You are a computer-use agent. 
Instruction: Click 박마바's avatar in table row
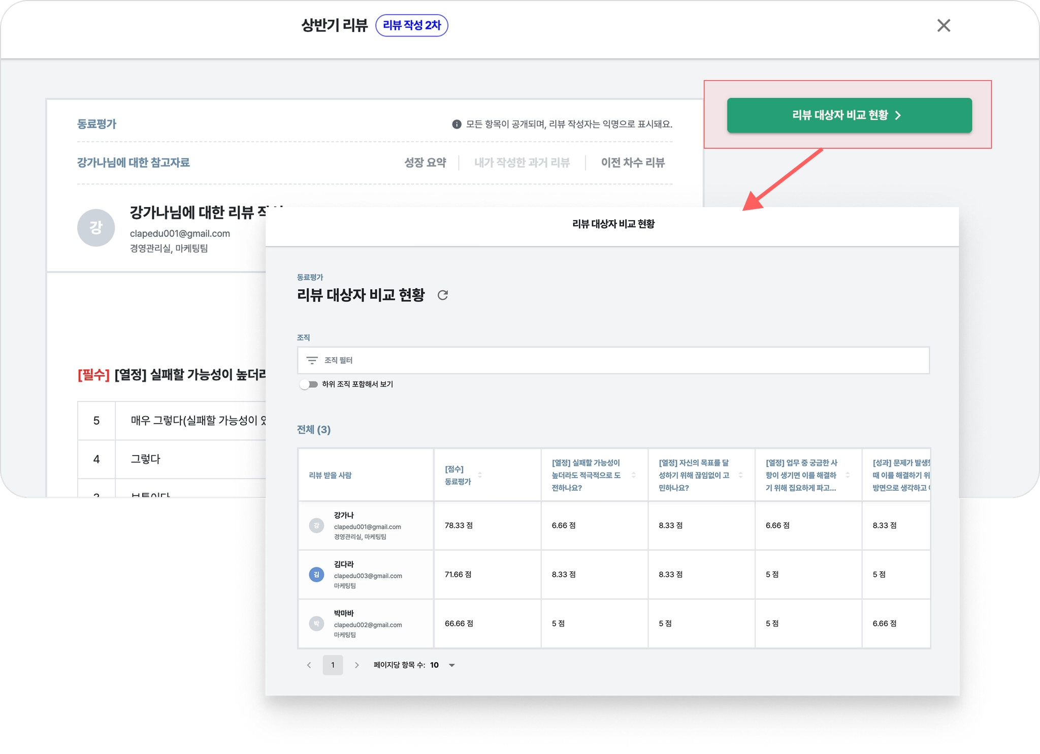tap(316, 624)
